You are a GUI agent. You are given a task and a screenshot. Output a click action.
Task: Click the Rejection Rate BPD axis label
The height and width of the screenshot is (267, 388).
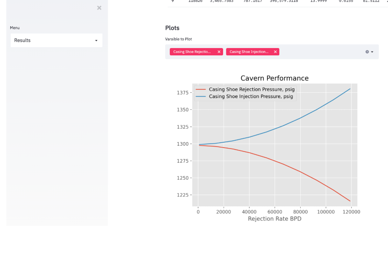275,219
